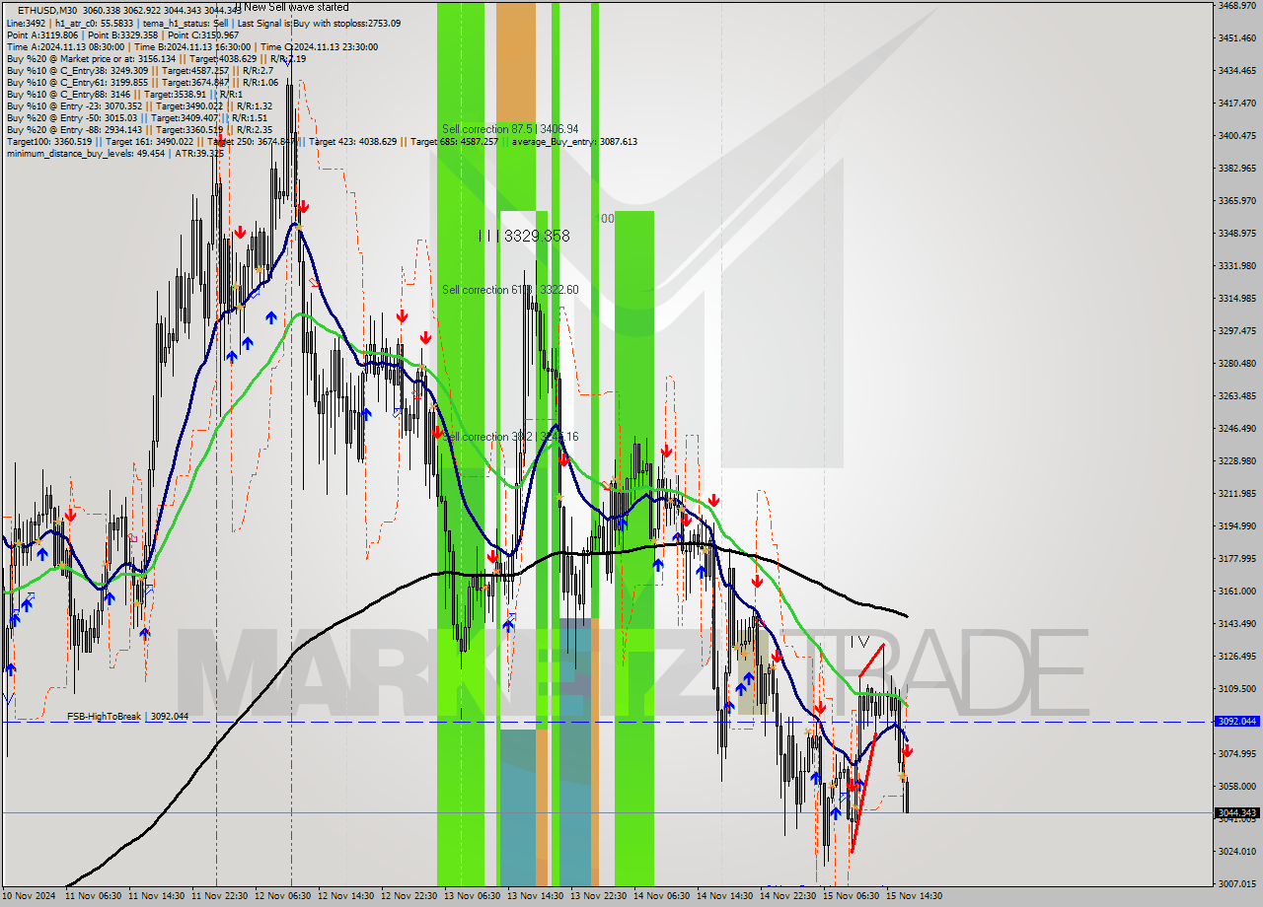Click the '13 Nov 14:30' time axis label
The image size is (1263, 907).
[x=536, y=897]
